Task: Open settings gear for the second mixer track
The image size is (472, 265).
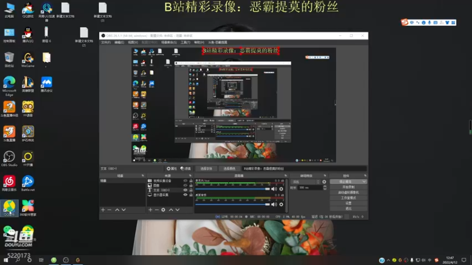Action: pos(281,204)
